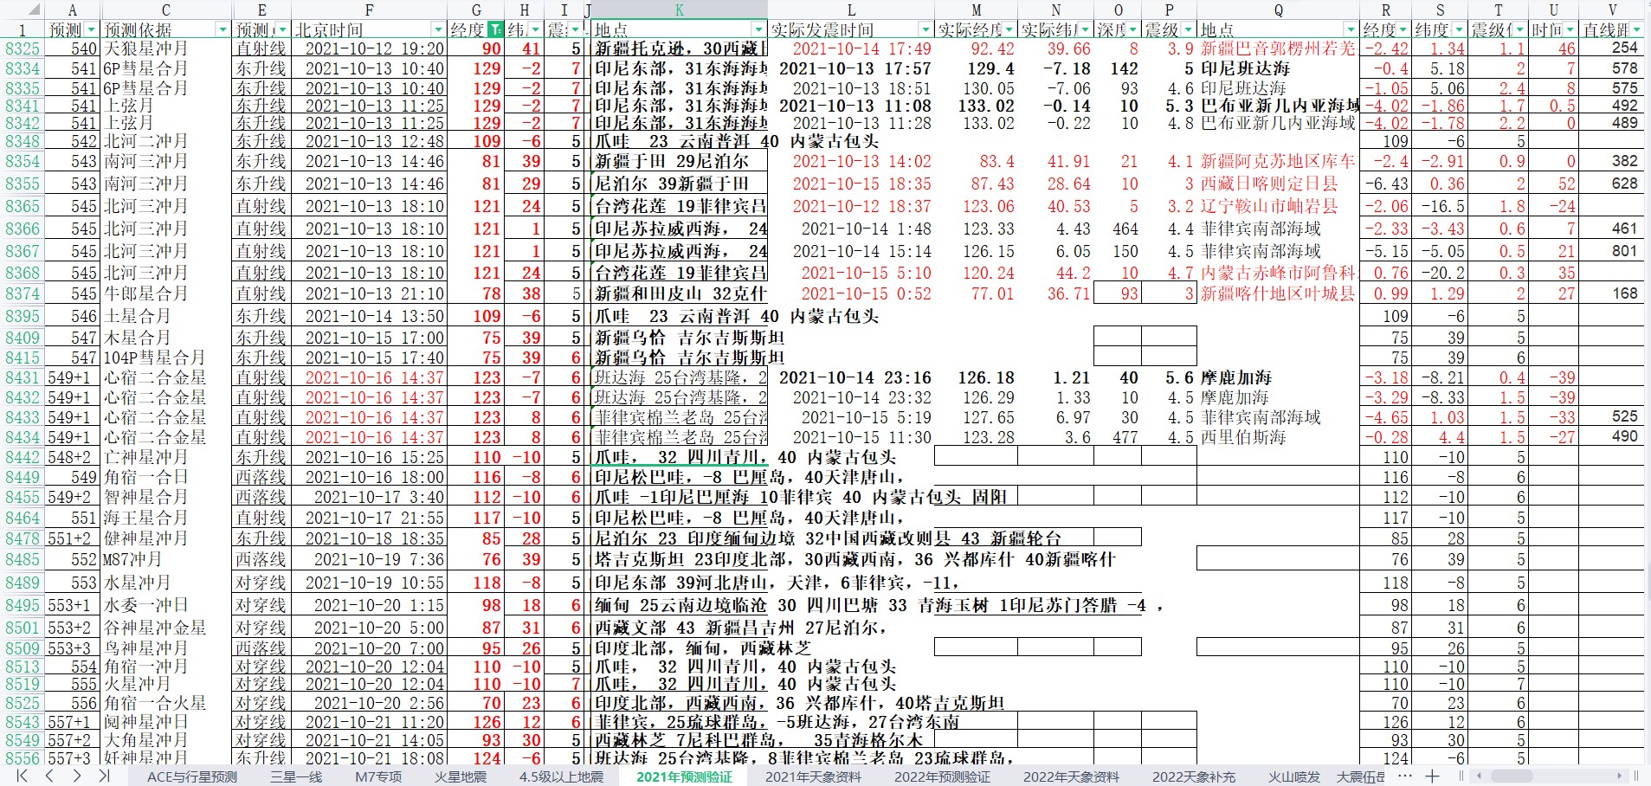Open the filter dropdown for 实际发震时间 column
Screen dimensions: 1651x786
pos(925,30)
